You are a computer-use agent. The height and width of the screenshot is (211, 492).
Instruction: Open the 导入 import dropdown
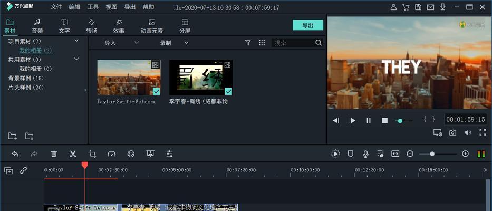[121, 43]
